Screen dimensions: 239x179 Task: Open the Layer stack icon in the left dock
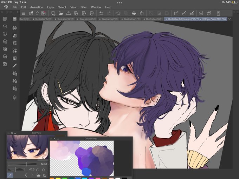[15, 98]
